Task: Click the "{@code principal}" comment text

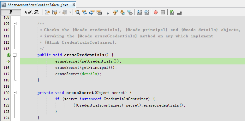Action: point(147,30)
